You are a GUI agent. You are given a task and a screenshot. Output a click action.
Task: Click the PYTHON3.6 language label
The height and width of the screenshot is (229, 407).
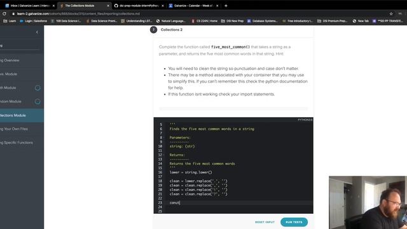305,120
